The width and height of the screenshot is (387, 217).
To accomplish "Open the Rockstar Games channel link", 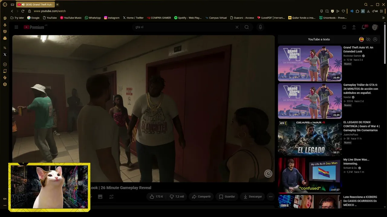I will pos(352,56).
